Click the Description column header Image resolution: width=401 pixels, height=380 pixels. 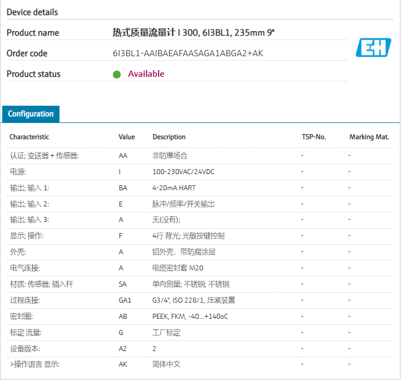pos(169,137)
